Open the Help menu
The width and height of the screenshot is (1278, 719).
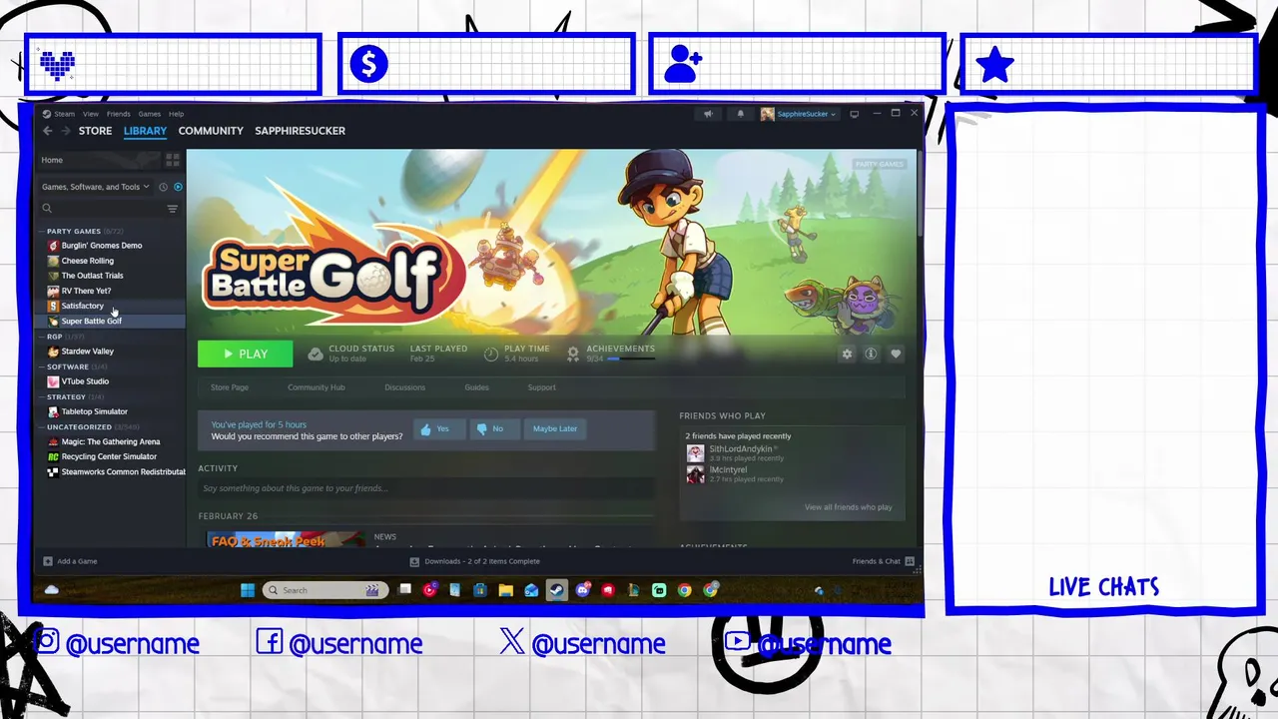176,114
